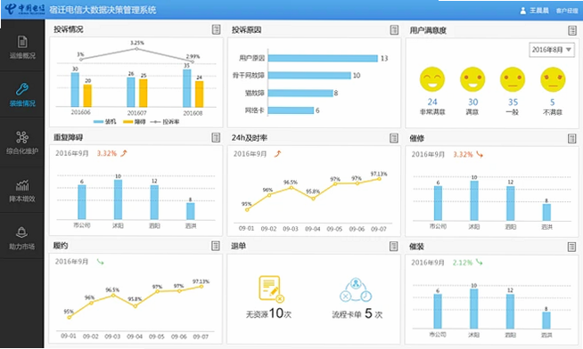Screen dimensions: 583x349
Task: Click the 无资源 document-edit icon in 退单
Action: 271,288
